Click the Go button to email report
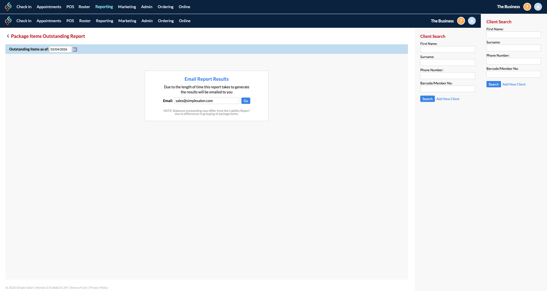Screen dimensions: 547x291 tap(246, 101)
